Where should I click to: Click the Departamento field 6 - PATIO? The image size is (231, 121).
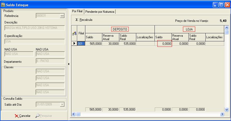point(50,61)
